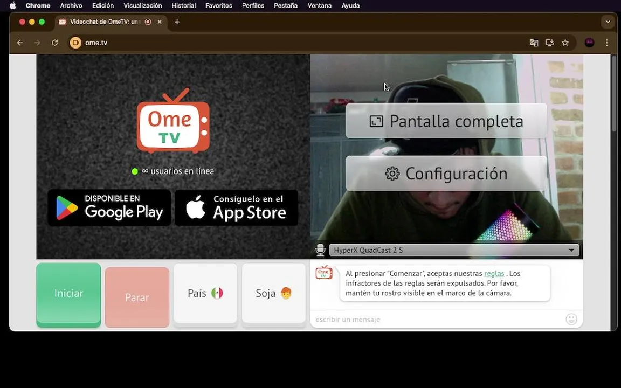Expand the tab search chevron
The height and width of the screenshot is (388, 621).
coord(608,22)
